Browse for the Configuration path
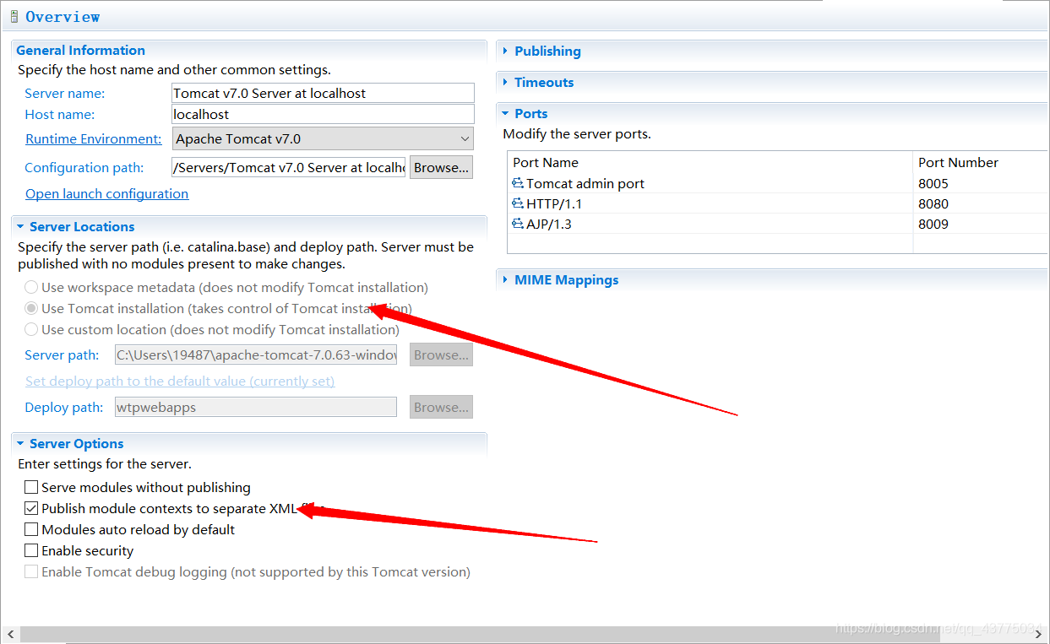 click(x=441, y=167)
